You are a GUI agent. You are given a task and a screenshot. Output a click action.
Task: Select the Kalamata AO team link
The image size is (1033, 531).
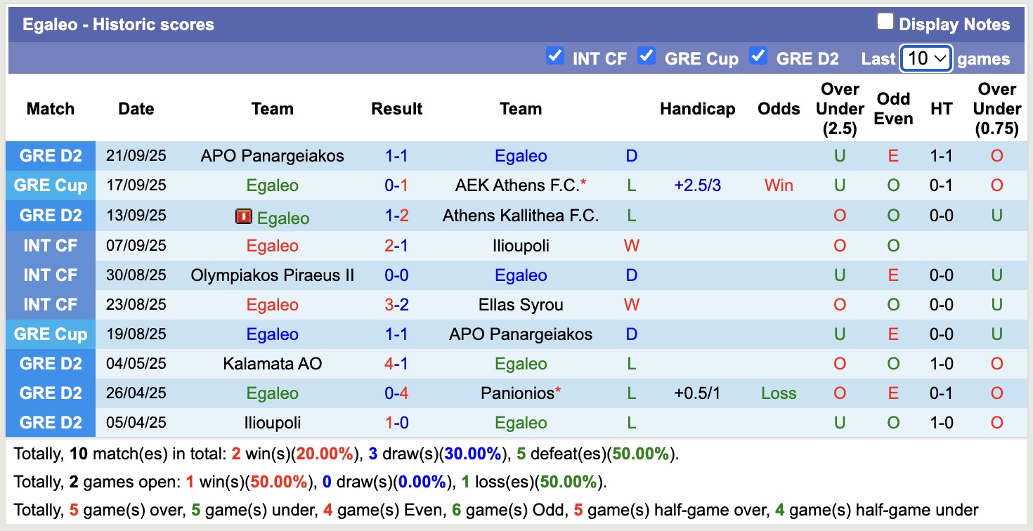(272, 364)
